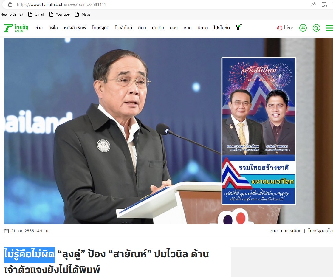This screenshot has width=333, height=277.
Task: Click the New Year greeting poster inset
Action: coord(259,131)
